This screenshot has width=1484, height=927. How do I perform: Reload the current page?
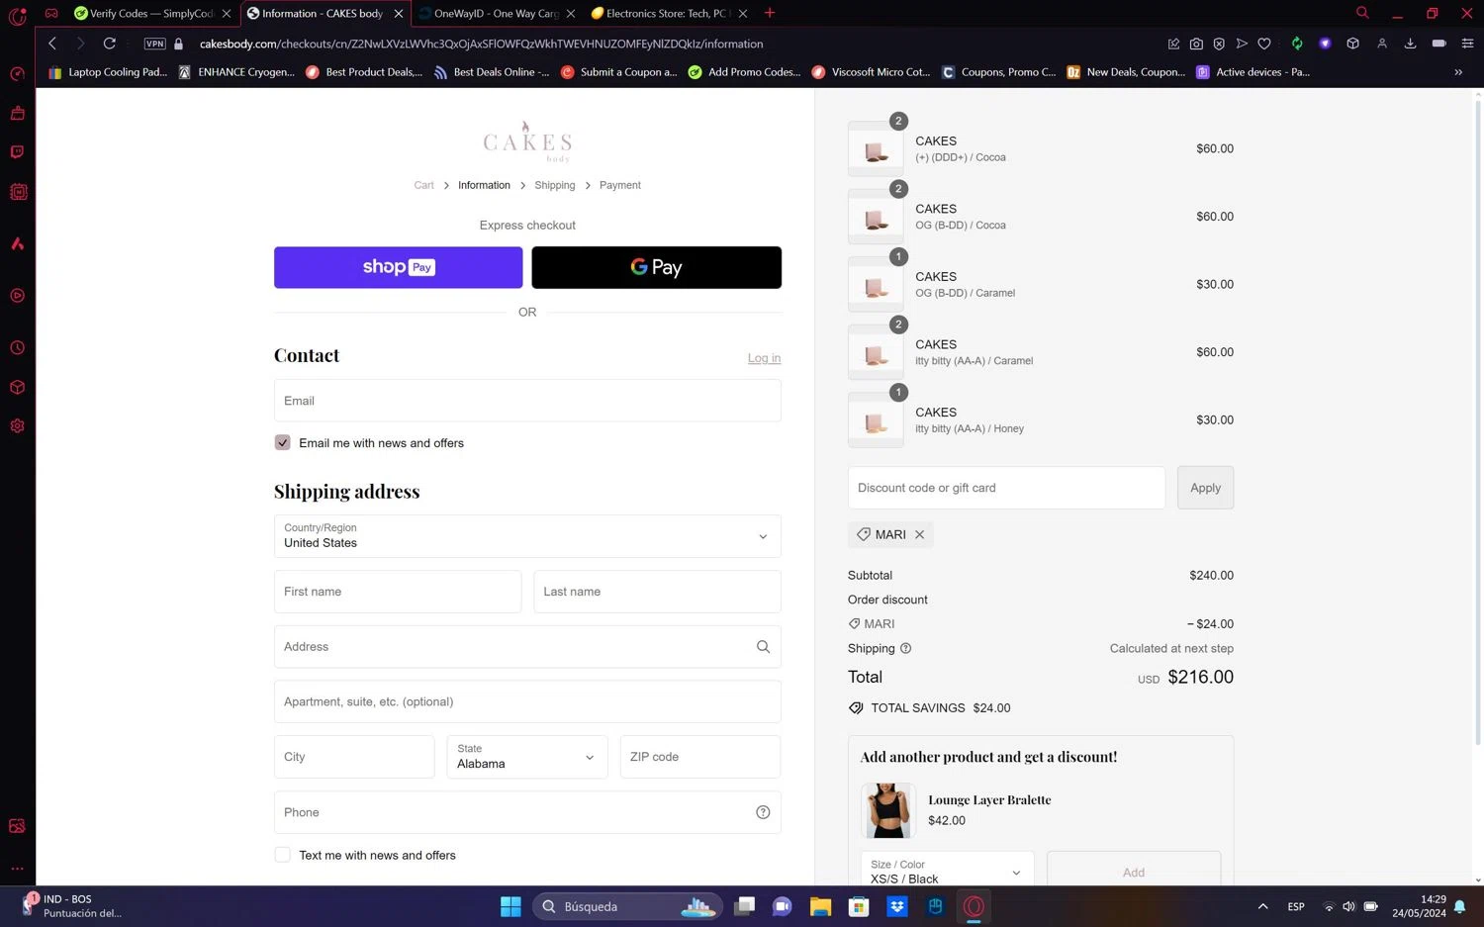pos(110,44)
